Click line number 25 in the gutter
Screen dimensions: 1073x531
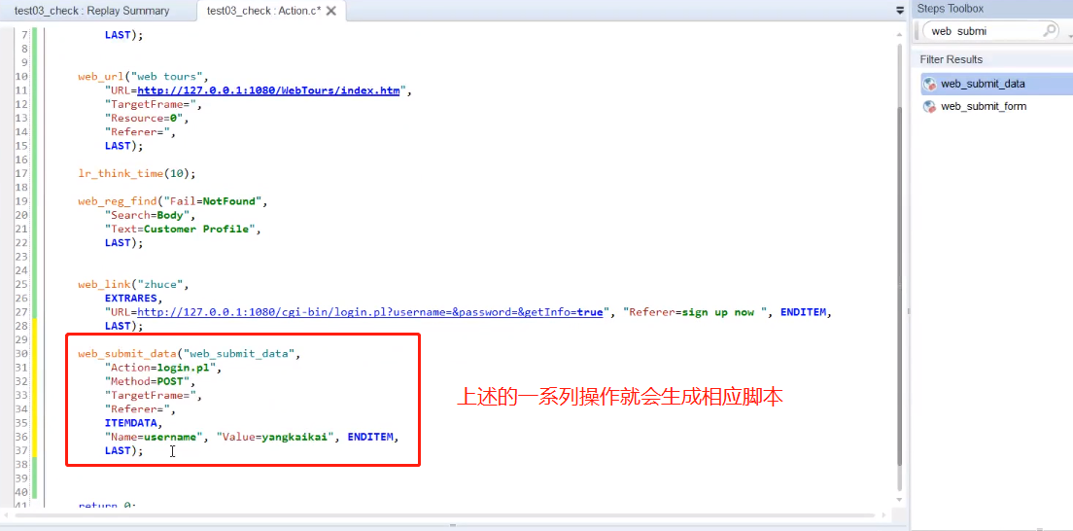pos(20,284)
